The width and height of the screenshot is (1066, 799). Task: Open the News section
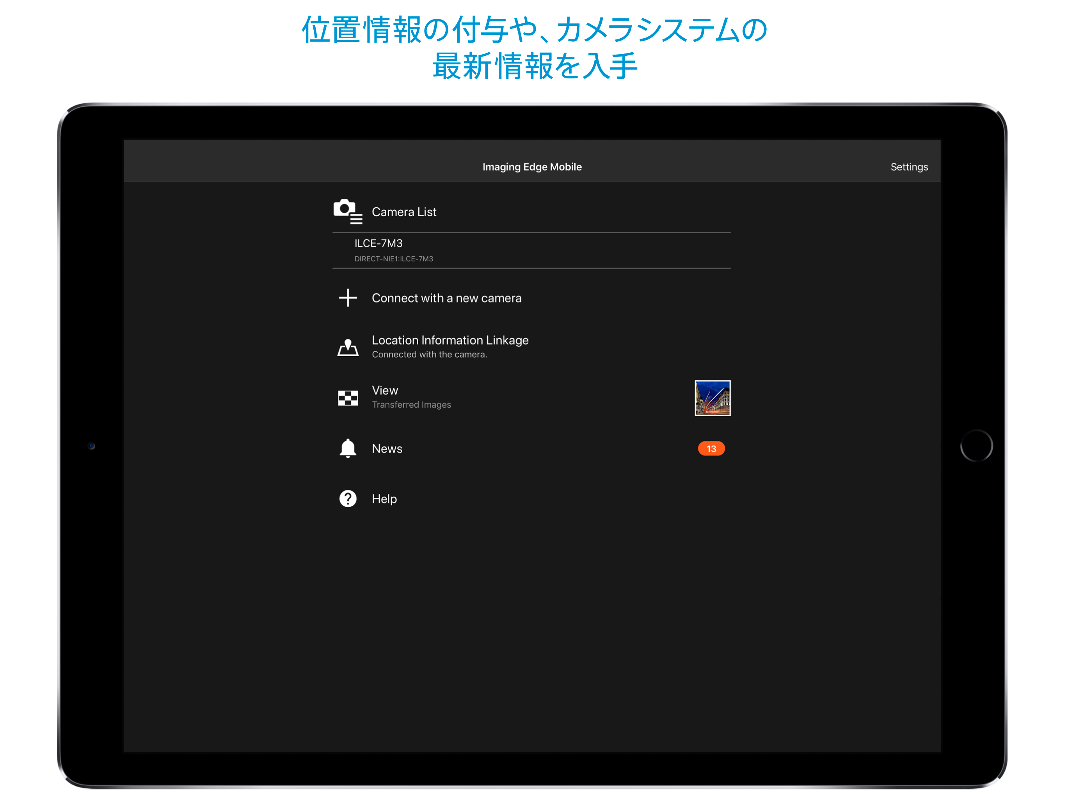pyautogui.click(x=387, y=449)
